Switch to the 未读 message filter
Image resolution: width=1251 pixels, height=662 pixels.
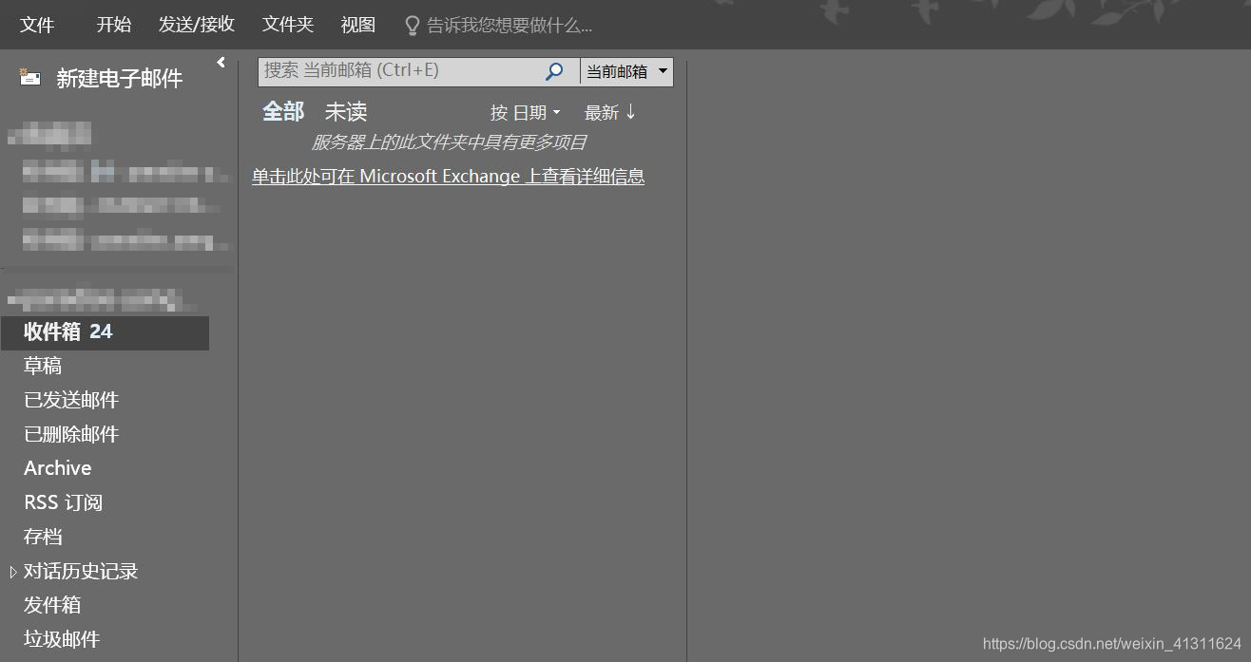(345, 111)
